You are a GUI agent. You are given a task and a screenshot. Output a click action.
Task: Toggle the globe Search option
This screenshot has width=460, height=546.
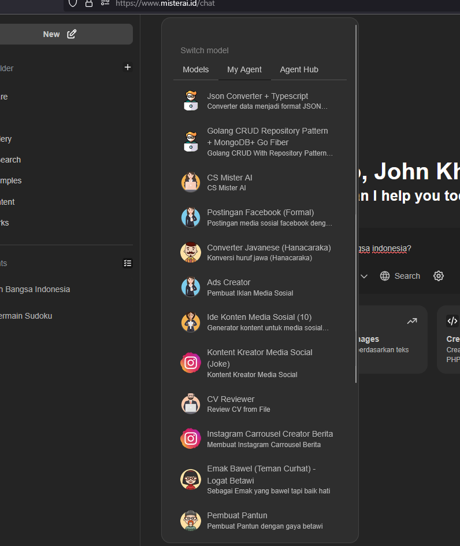click(x=400, y=276)
